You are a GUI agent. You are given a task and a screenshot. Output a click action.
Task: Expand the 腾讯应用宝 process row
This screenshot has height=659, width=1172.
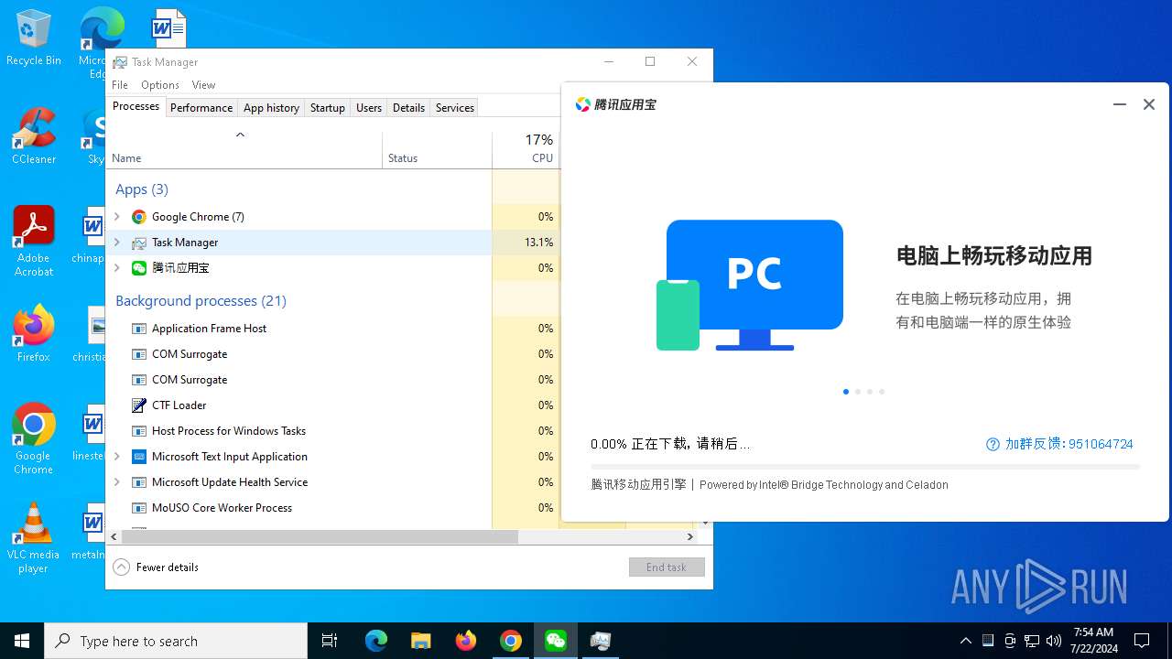tap(116, 268)
